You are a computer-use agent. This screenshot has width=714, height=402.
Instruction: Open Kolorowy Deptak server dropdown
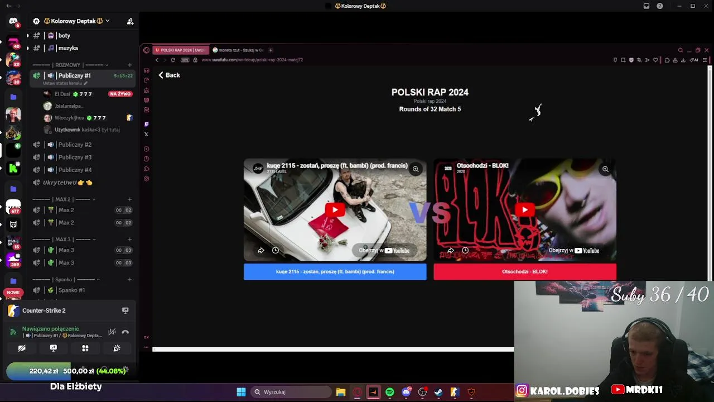(x=108, y=21)
